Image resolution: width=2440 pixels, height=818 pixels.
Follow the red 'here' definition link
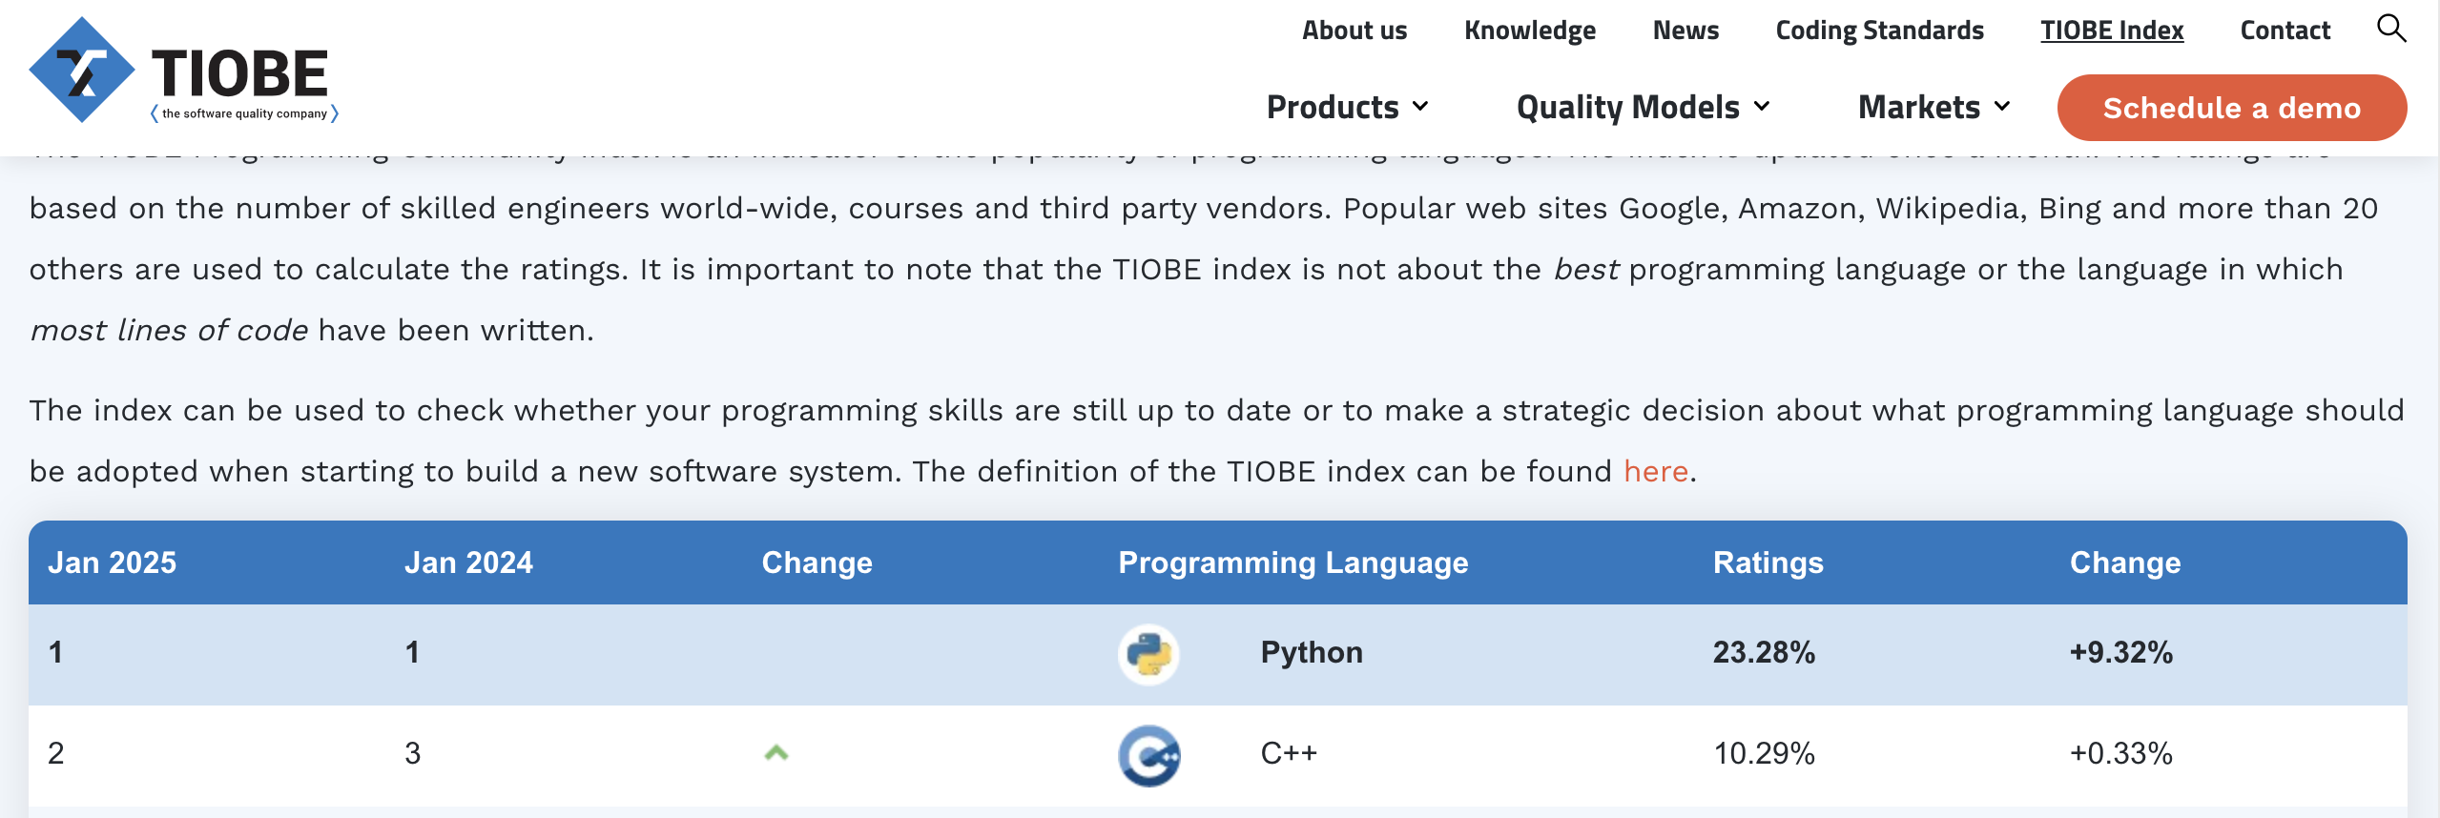(x=1656, y=471)
